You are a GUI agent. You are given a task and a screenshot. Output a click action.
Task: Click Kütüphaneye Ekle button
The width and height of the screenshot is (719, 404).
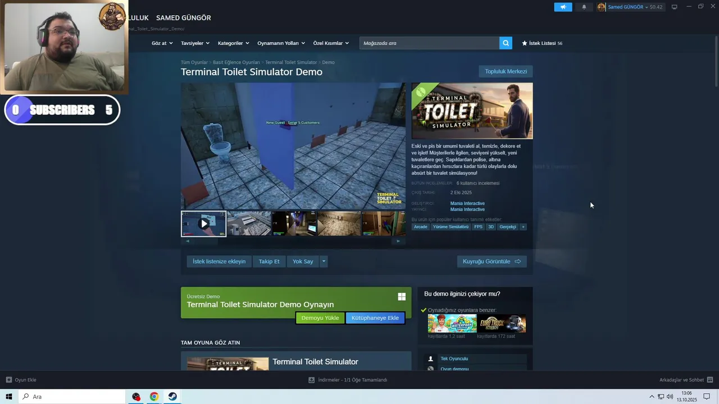pos(375,318)
